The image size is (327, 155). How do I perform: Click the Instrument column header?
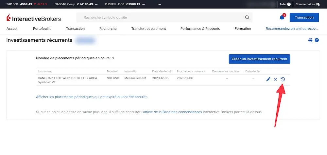[45, 71]
